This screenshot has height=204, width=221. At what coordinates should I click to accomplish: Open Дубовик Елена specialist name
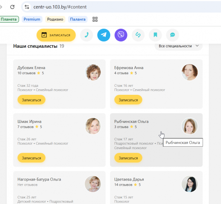(31, 68)
